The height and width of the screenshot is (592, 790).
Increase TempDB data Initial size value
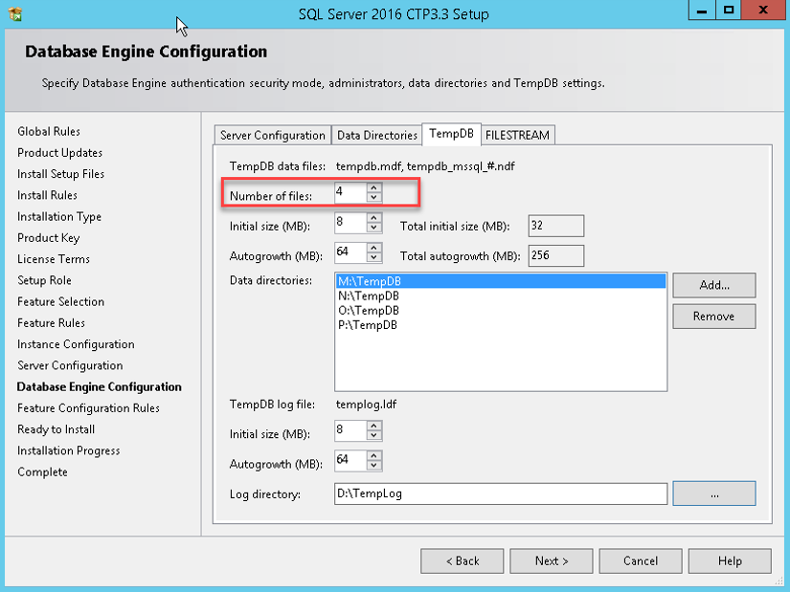tap(373, 219)
